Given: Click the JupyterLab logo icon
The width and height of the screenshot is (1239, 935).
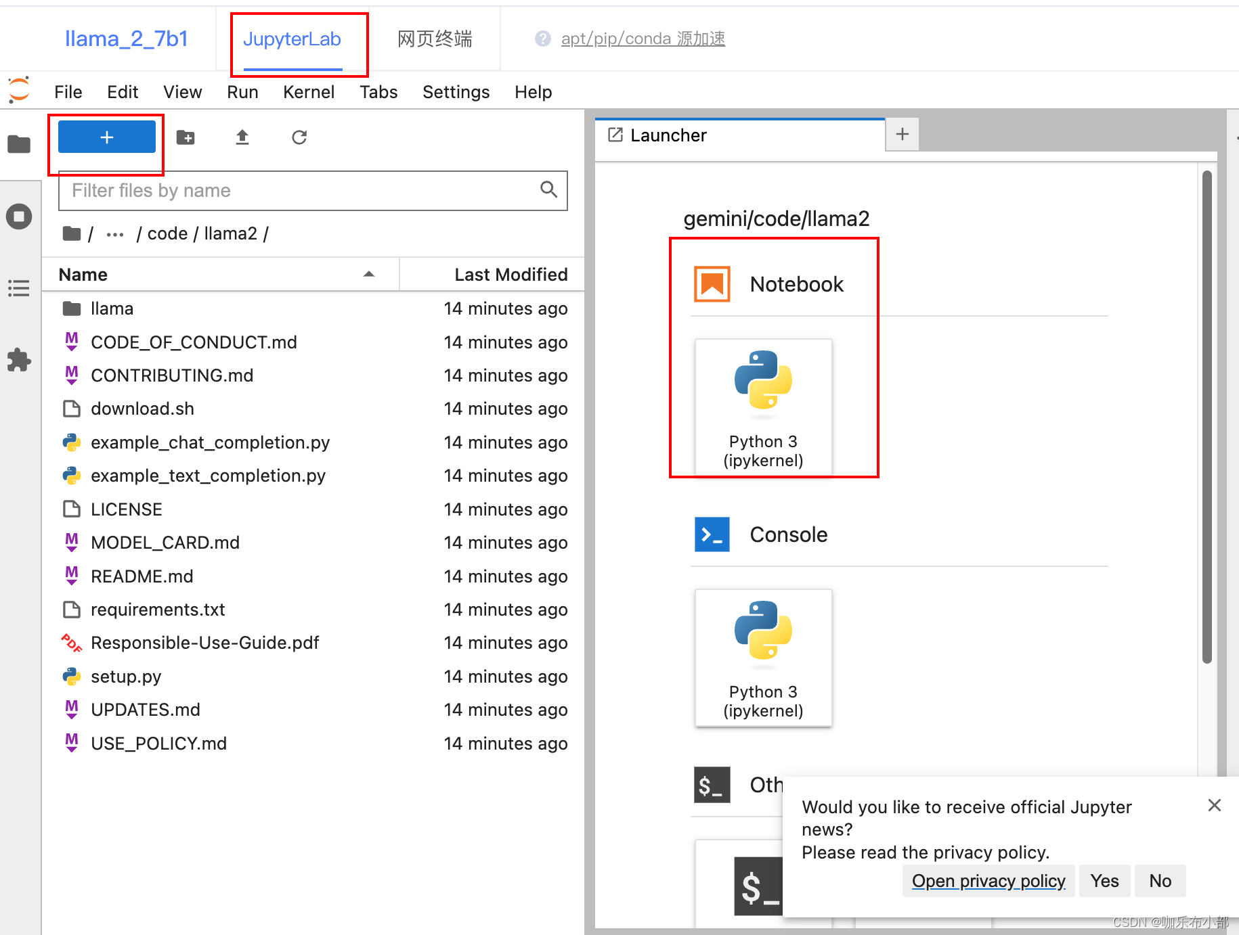Looking at the screenshot, I should coord(19,90).
